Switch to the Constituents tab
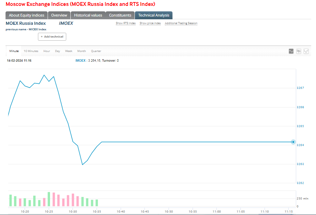This screenshot has width=316, height=215. [120, 15]
